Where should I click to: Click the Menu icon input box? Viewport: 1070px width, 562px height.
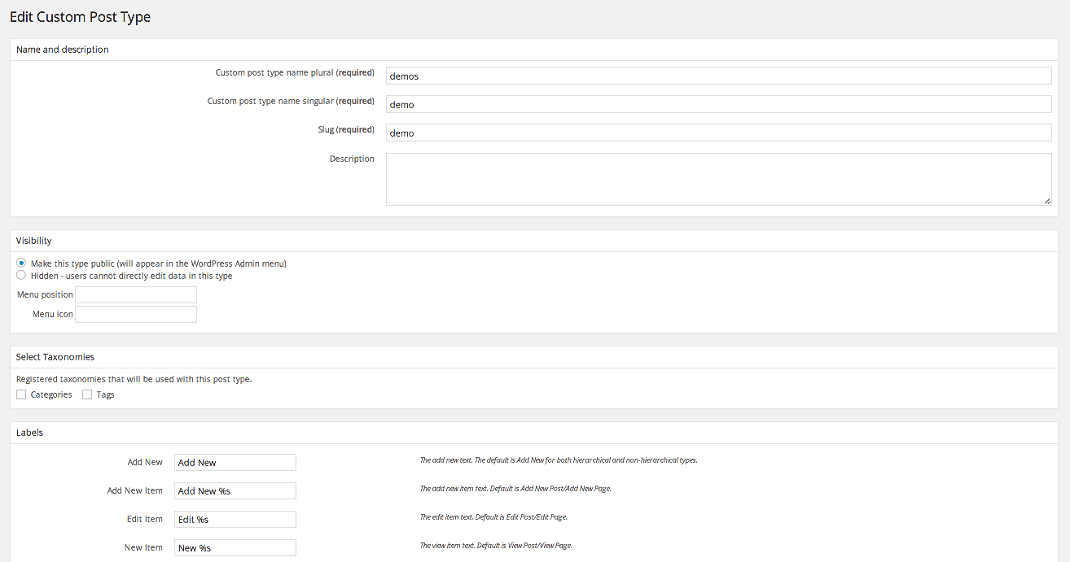pyautogui.click(x=136, y=314)
